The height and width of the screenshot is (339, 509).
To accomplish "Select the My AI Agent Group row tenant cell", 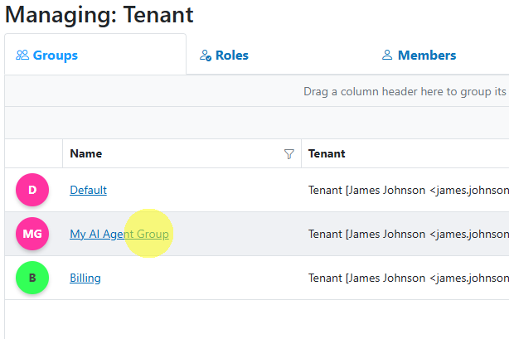I will click(405, 234).
